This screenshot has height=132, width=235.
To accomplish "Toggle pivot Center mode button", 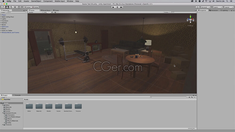I will tap(27, 7).
